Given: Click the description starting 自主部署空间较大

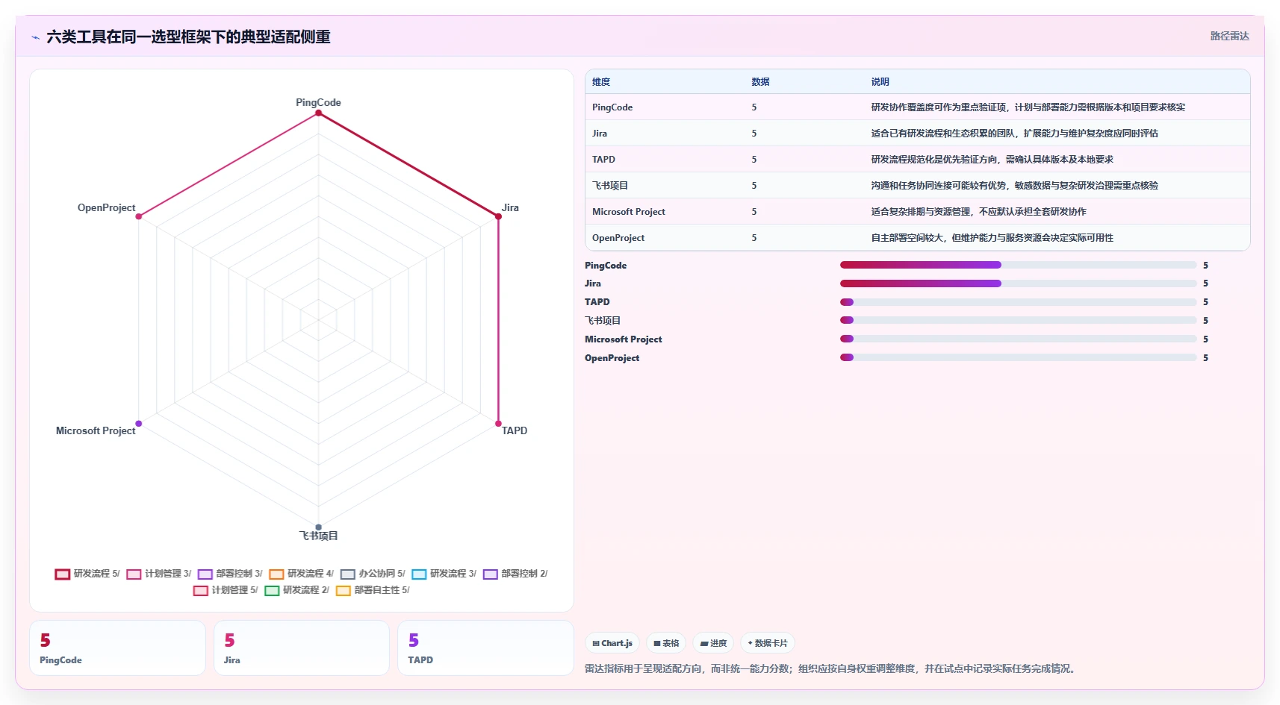Looking at the screenshot, I should pos(992,238).
